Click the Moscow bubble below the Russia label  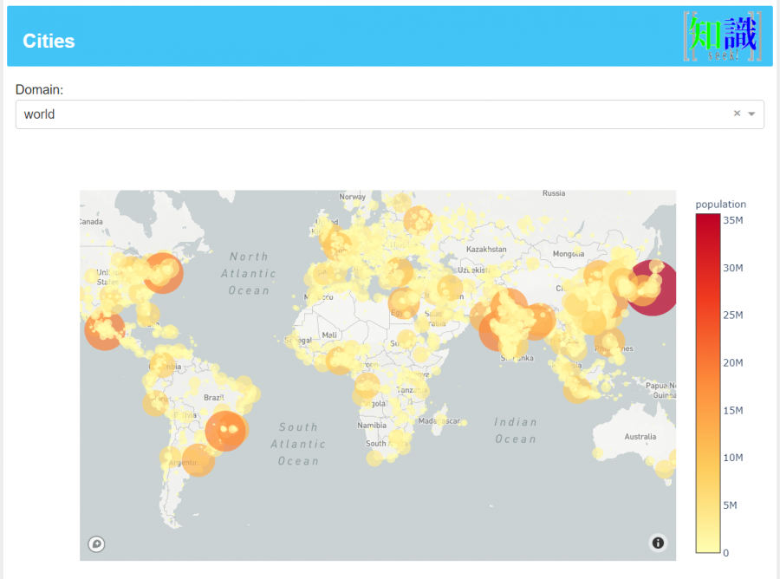pyautogui.click(x=419, y=219)
